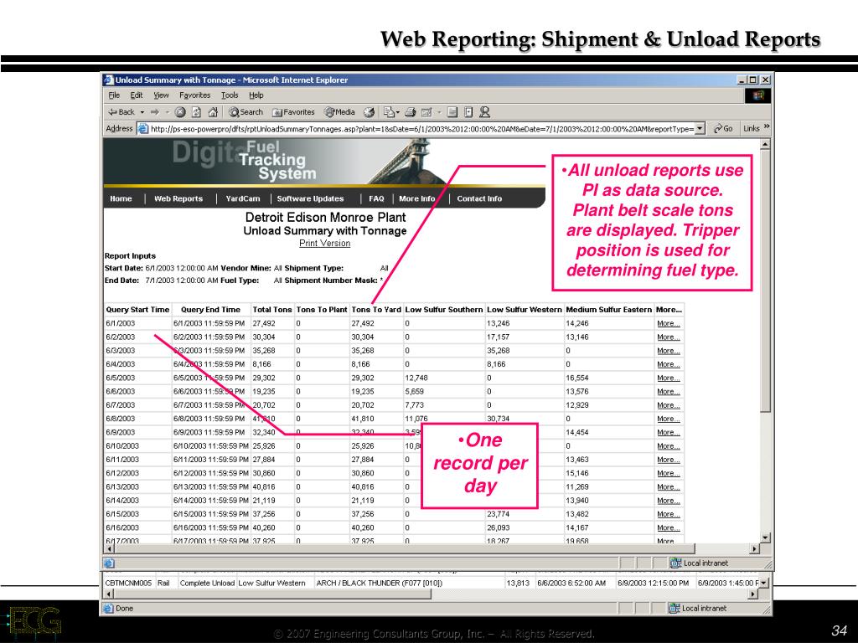Click the Digital Fuel Tracking System banner
The width and height of the screenshot is (858, 643).
[x=324, y=162]
